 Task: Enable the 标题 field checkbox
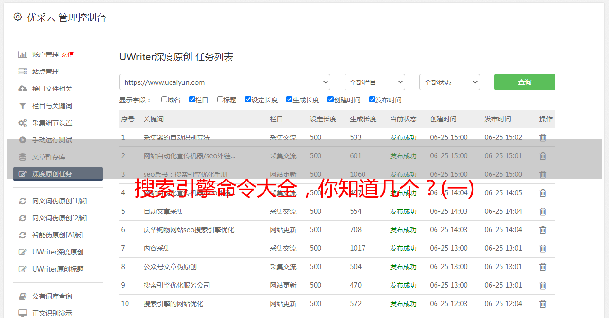pos(220,100)
